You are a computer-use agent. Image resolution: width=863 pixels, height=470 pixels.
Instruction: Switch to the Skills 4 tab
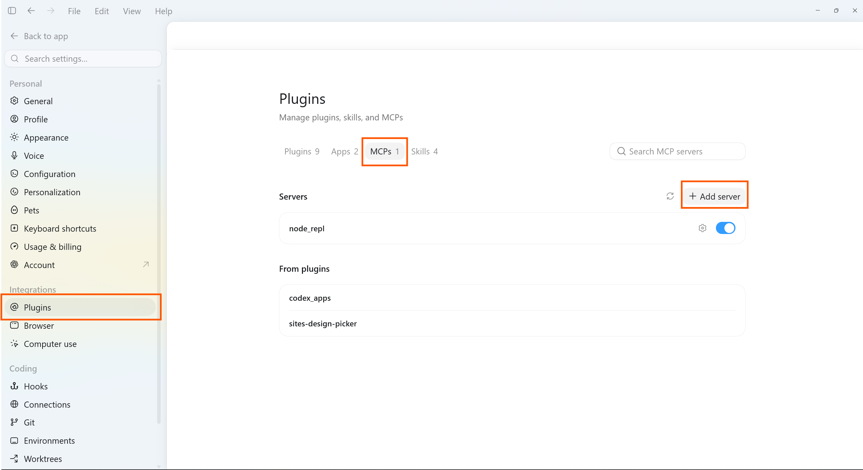[424, 151]
